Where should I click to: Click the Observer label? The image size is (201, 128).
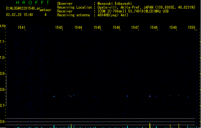coord(65,4)
